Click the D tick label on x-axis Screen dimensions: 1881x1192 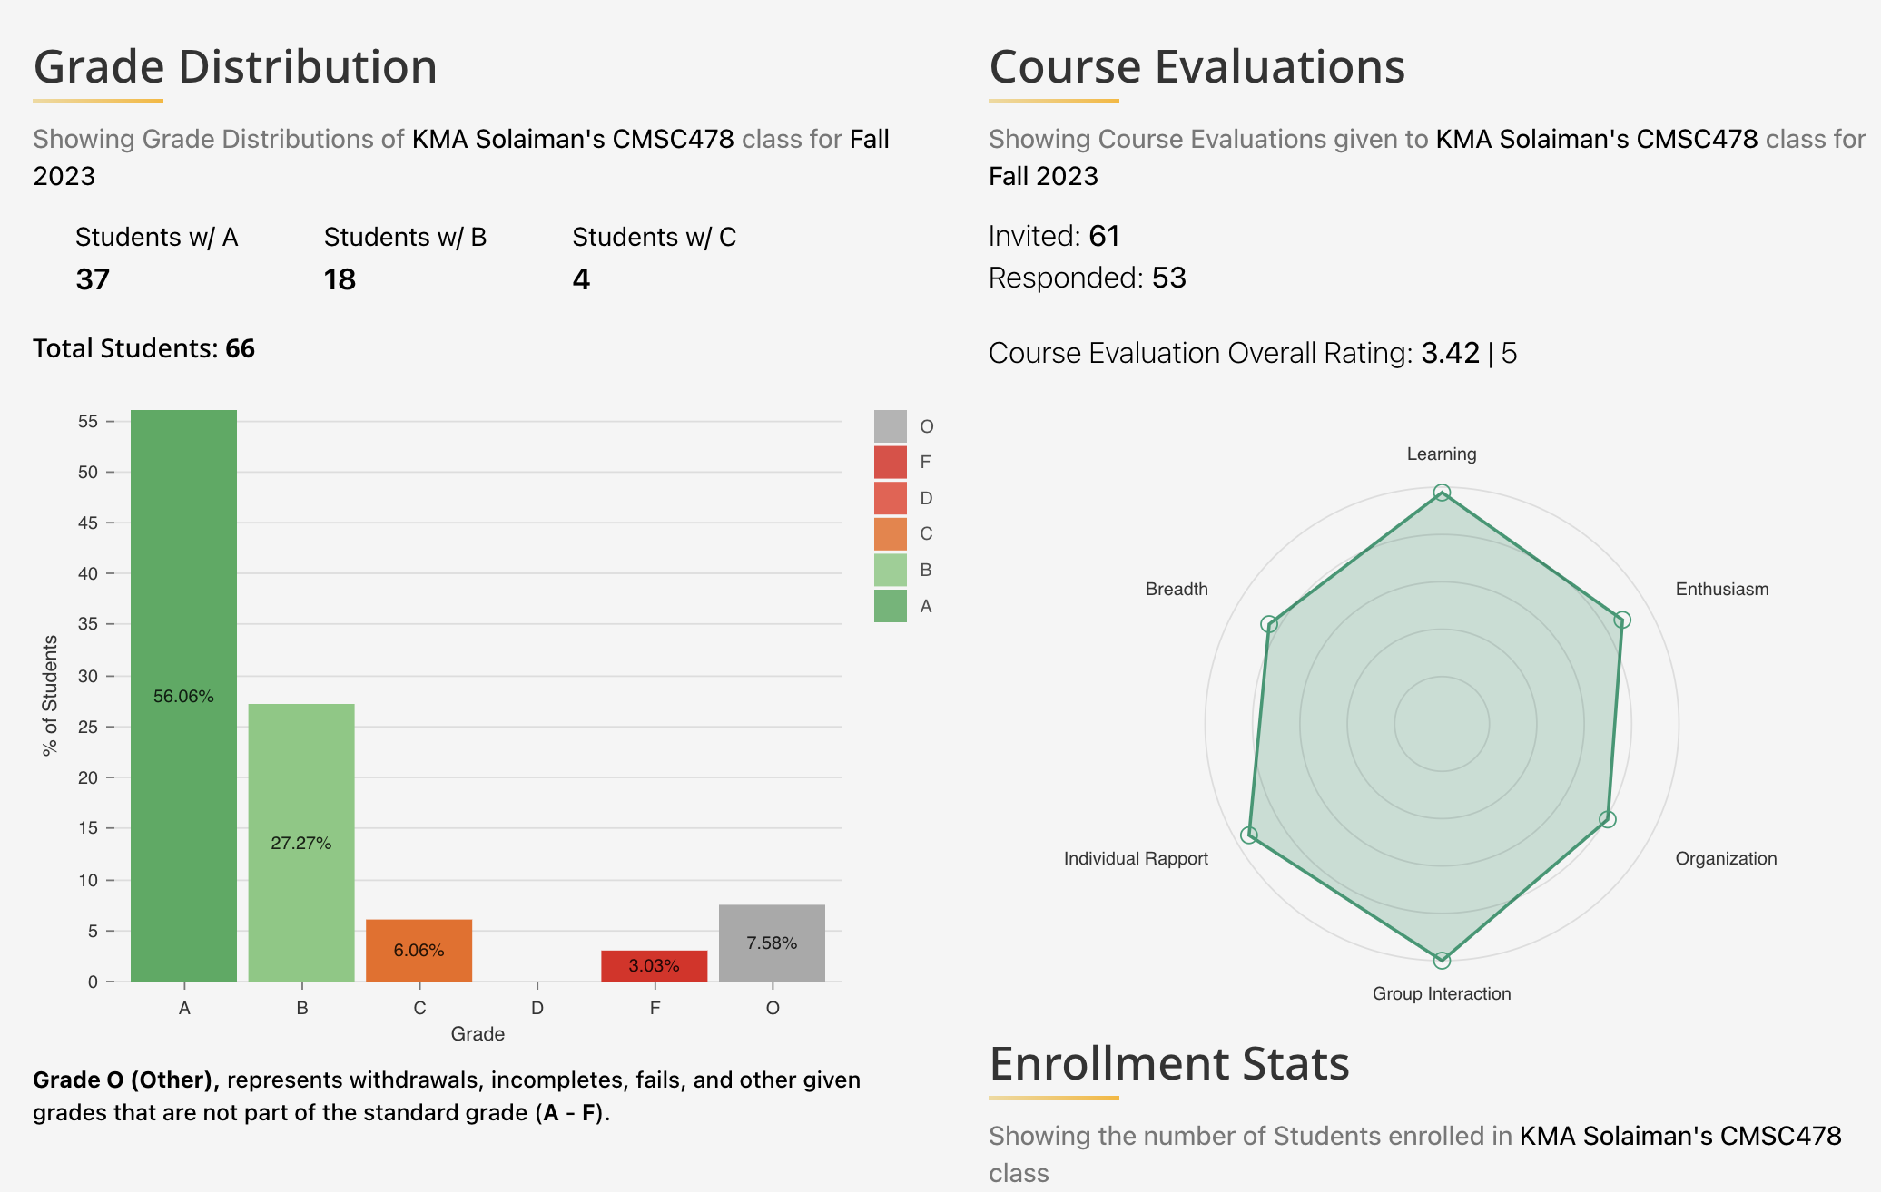coord(537,1008)
